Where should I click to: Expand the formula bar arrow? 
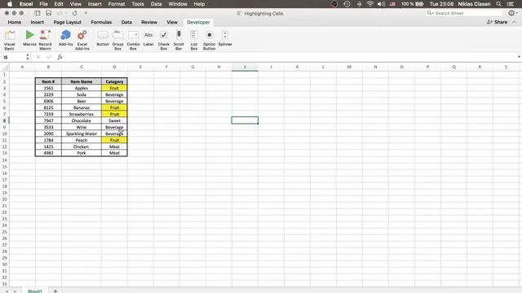tap(519, 57)
